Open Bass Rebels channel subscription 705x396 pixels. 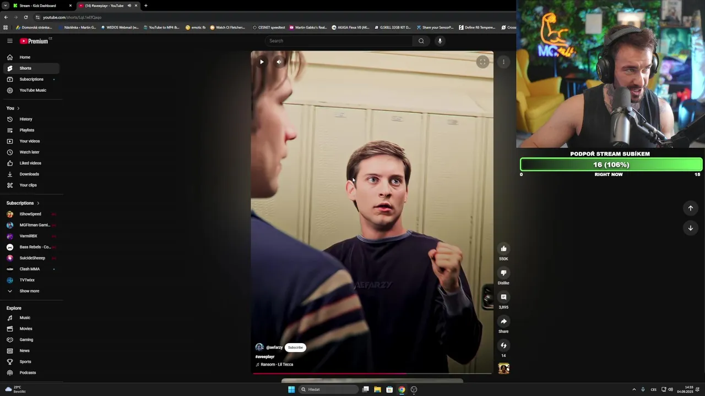coord(30,247)
